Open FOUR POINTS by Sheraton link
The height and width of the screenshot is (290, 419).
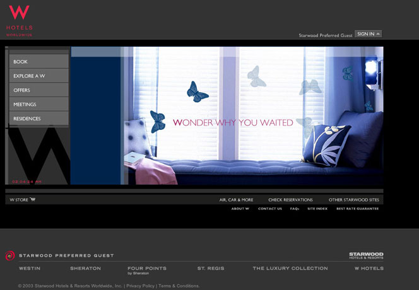[146, 270]
